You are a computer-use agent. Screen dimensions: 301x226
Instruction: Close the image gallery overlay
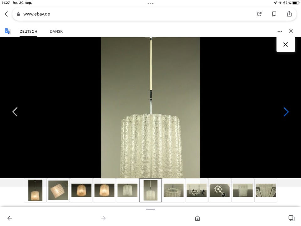click(285, 45)
